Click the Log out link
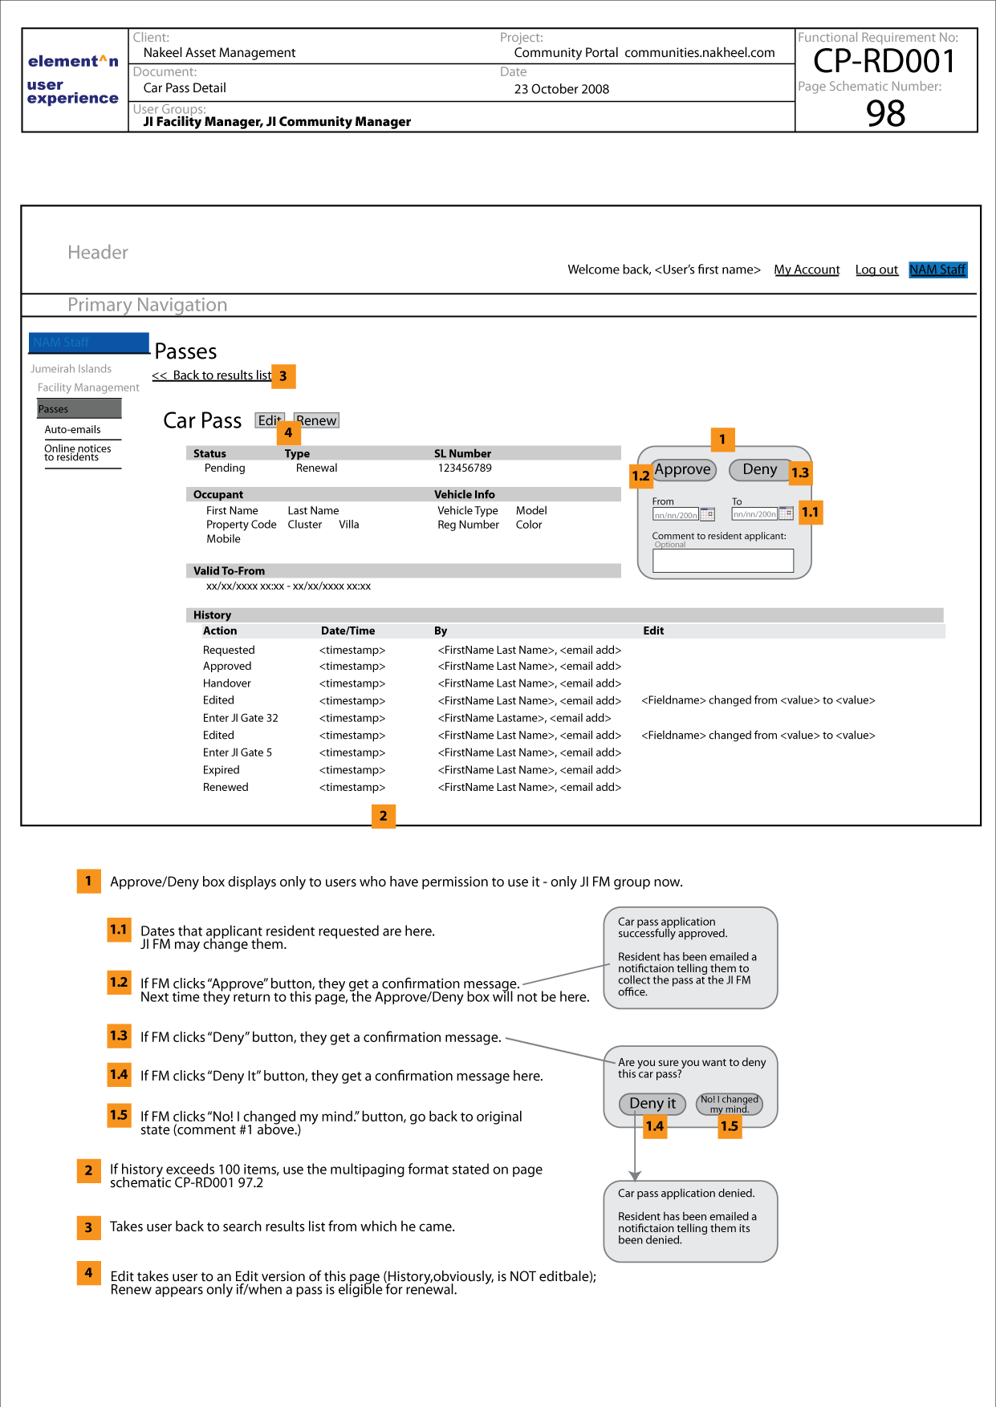The image size is (996, 1407). (x=876, y=270)
